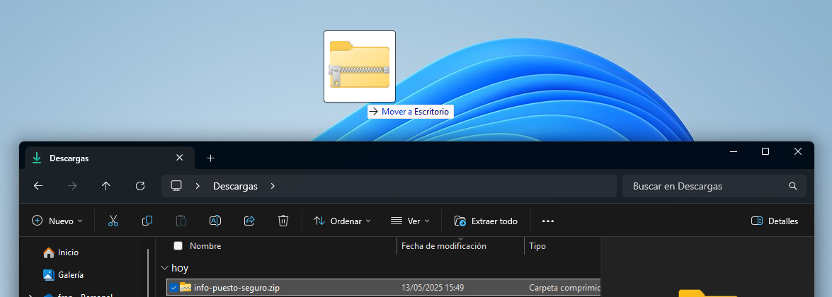Minimize the File Explorer window
The height and width of the screenshot is (297, 832).
[734, 151]
